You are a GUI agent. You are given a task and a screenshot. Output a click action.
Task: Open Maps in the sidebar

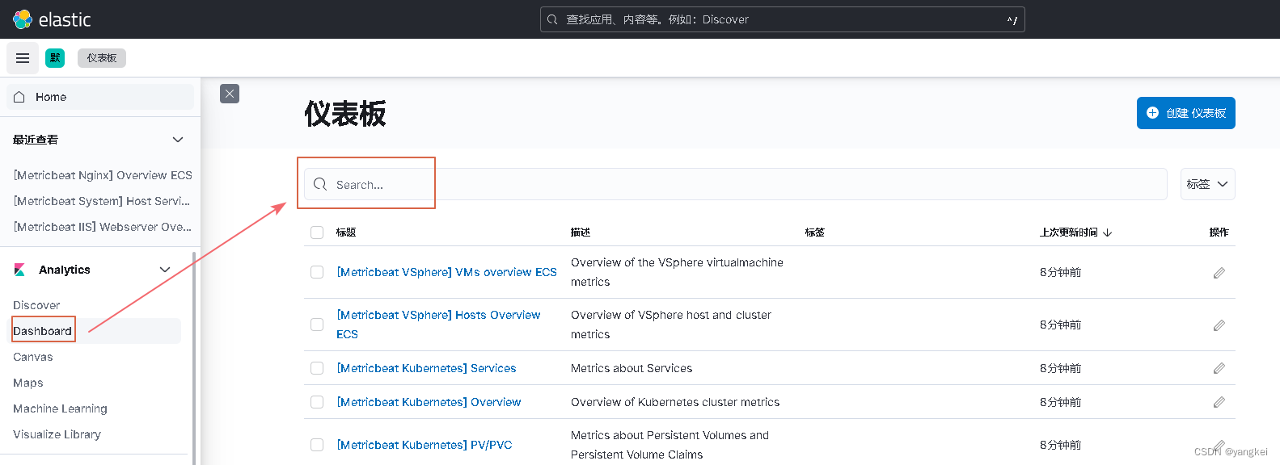click(x=28, y=383)
